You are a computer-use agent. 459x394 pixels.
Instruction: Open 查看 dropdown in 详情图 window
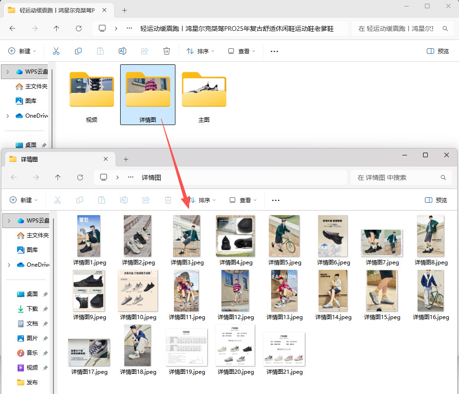pyautogui.click(x=243, y=200)
